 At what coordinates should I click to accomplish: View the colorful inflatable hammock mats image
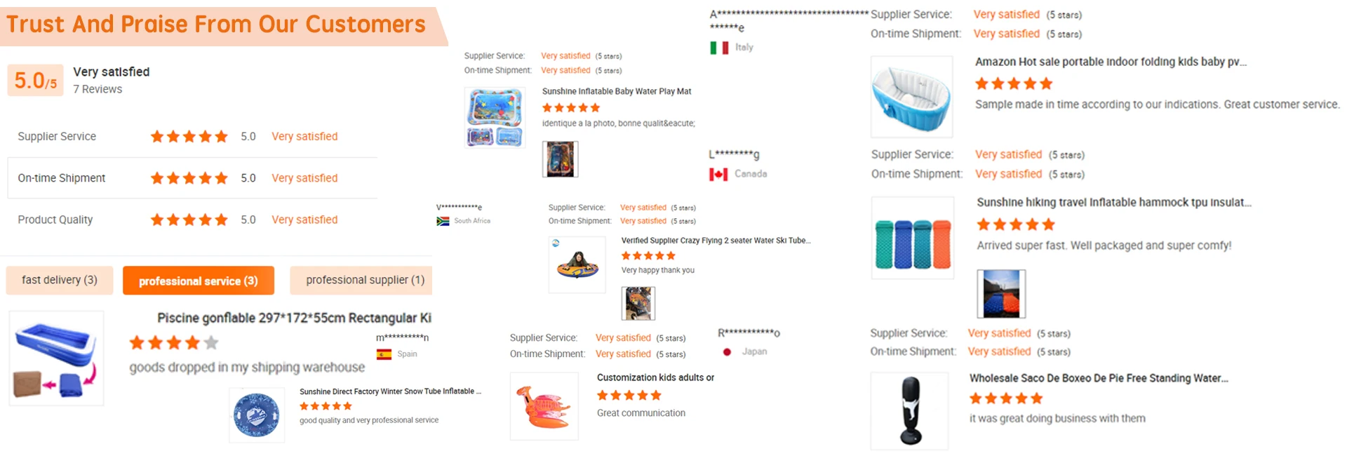tap(912, 237)
